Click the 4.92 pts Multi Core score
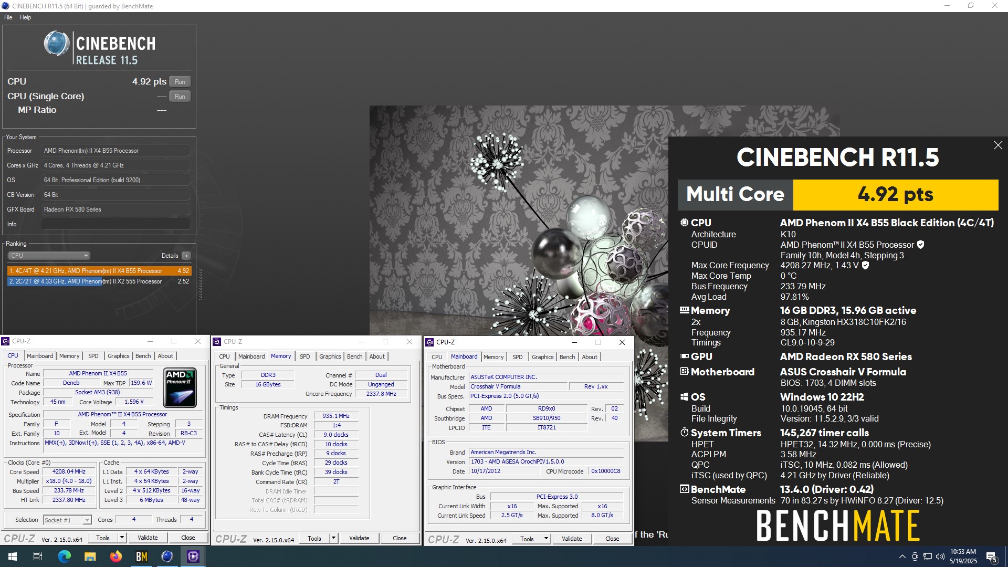This screenshot has width=1008, height=567. pyautogui.click(x=896, y=195)
